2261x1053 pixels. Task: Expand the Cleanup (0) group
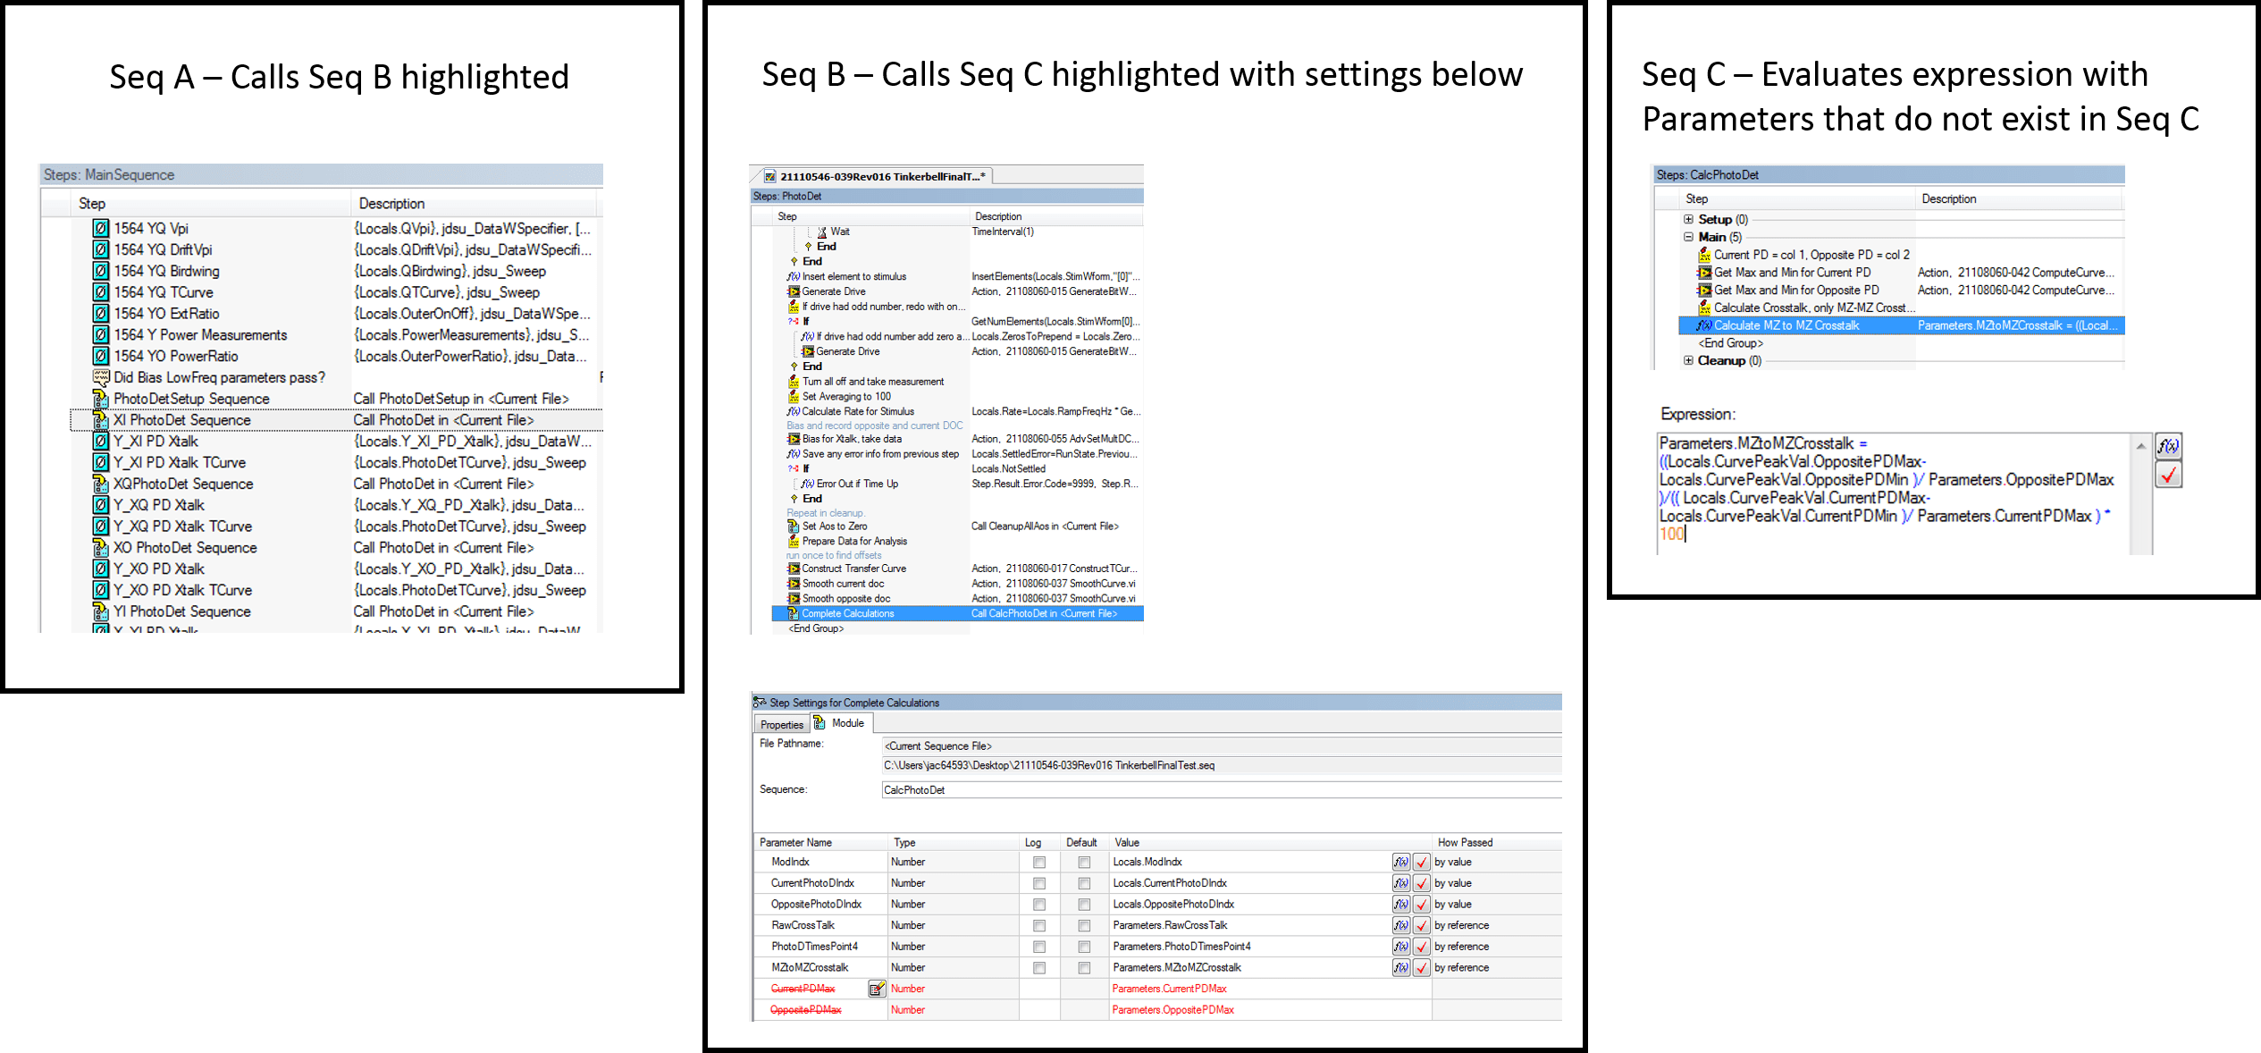(x=1688, y=360)
